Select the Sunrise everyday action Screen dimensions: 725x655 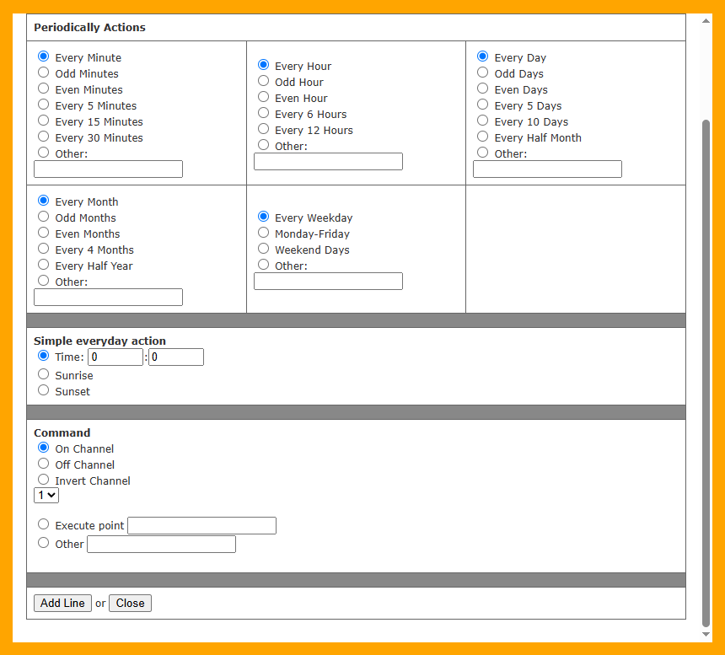coord(44,375)
